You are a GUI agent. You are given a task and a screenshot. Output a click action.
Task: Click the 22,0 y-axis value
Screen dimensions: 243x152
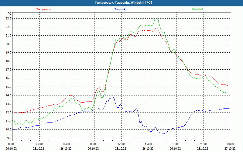(9, 27)
